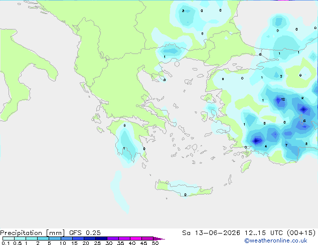
Task: Select the 20–25 mm dark blue swatch
Action: (90, 238)
